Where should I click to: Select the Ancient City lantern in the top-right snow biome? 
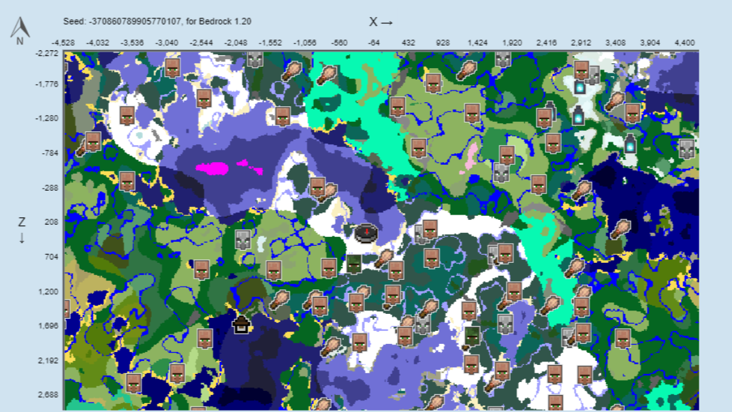click(579, 87)
